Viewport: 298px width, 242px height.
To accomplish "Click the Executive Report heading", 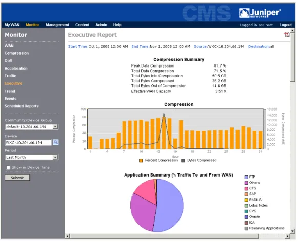I will point(92,35).
